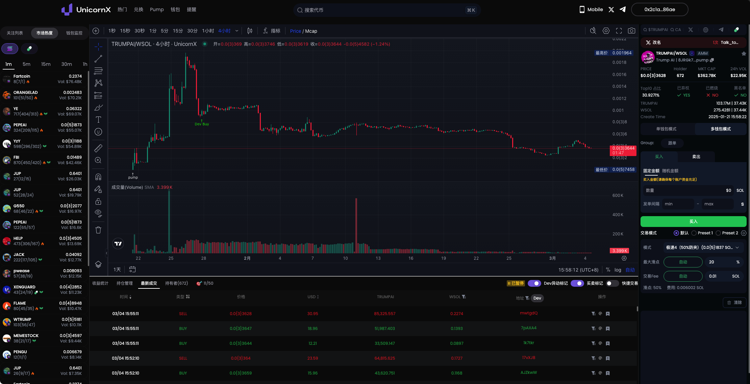
Task: Click the magnet mode icon
Action: [98, 177]
